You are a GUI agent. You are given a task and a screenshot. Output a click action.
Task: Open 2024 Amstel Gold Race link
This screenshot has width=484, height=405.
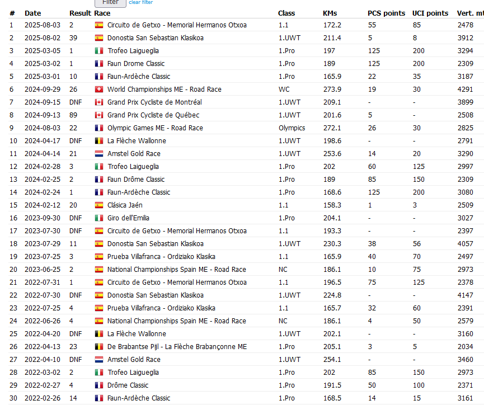134,154
